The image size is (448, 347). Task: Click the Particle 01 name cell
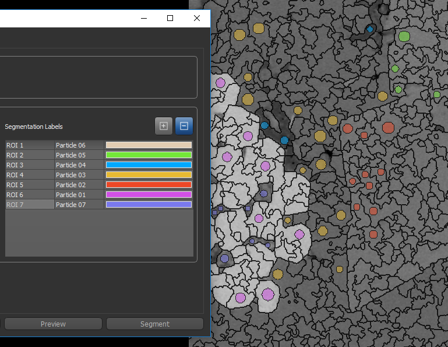click(x=79, y=195)
